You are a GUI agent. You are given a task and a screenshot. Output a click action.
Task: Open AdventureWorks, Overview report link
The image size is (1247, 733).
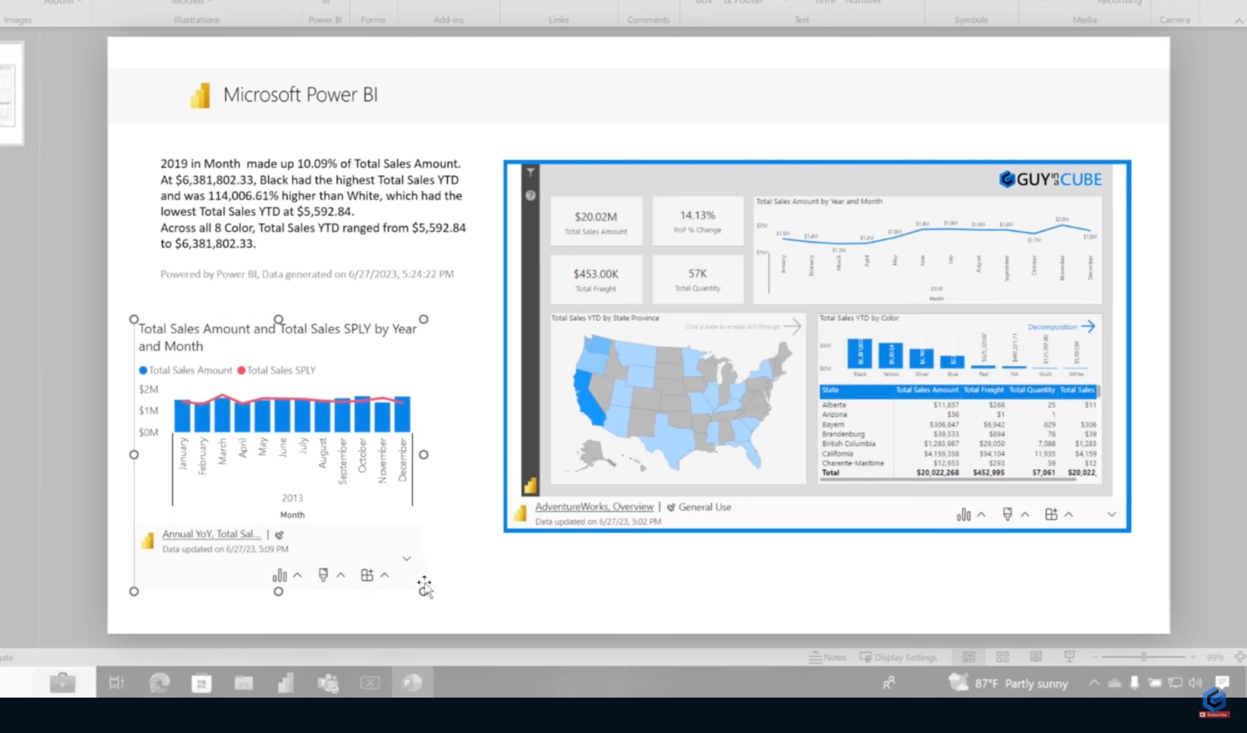(x=594, y=507)
